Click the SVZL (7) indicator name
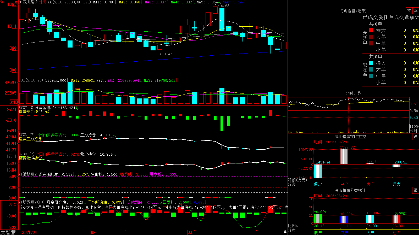 tap(26, 135)
